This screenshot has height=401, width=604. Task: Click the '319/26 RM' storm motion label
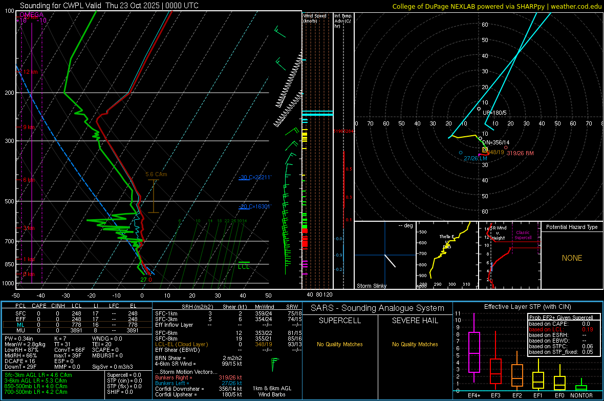(520, 153)
